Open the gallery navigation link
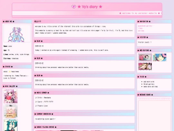This screenshot has height=131, width=174. [149, 26]
